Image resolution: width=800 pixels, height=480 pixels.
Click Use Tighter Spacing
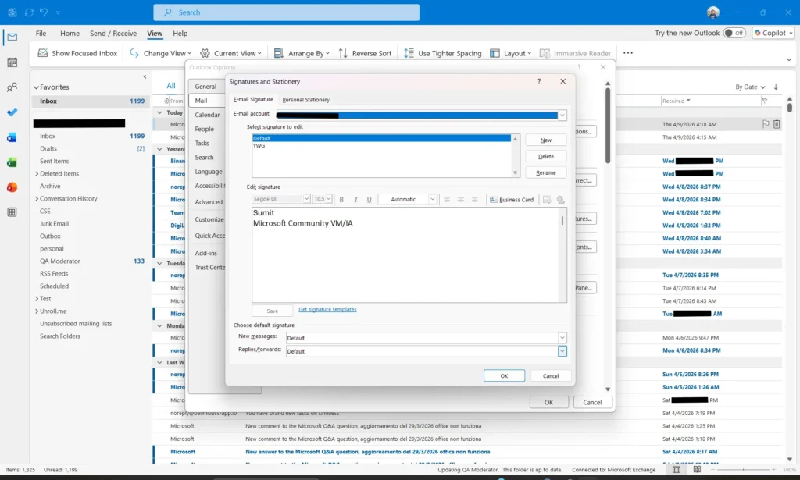pyautogui.click(x=442, y=53)
